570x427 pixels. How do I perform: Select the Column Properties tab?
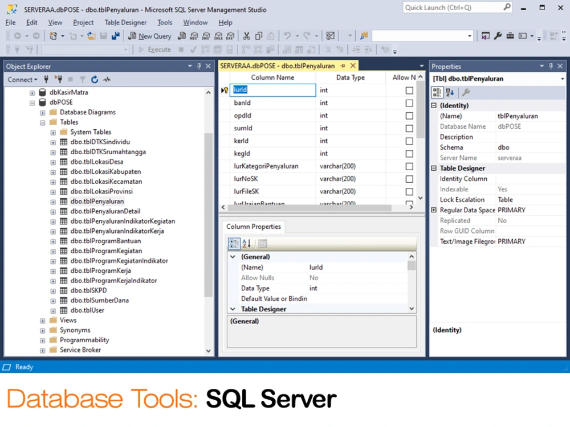pyautogui.click(x=254, y=227)
